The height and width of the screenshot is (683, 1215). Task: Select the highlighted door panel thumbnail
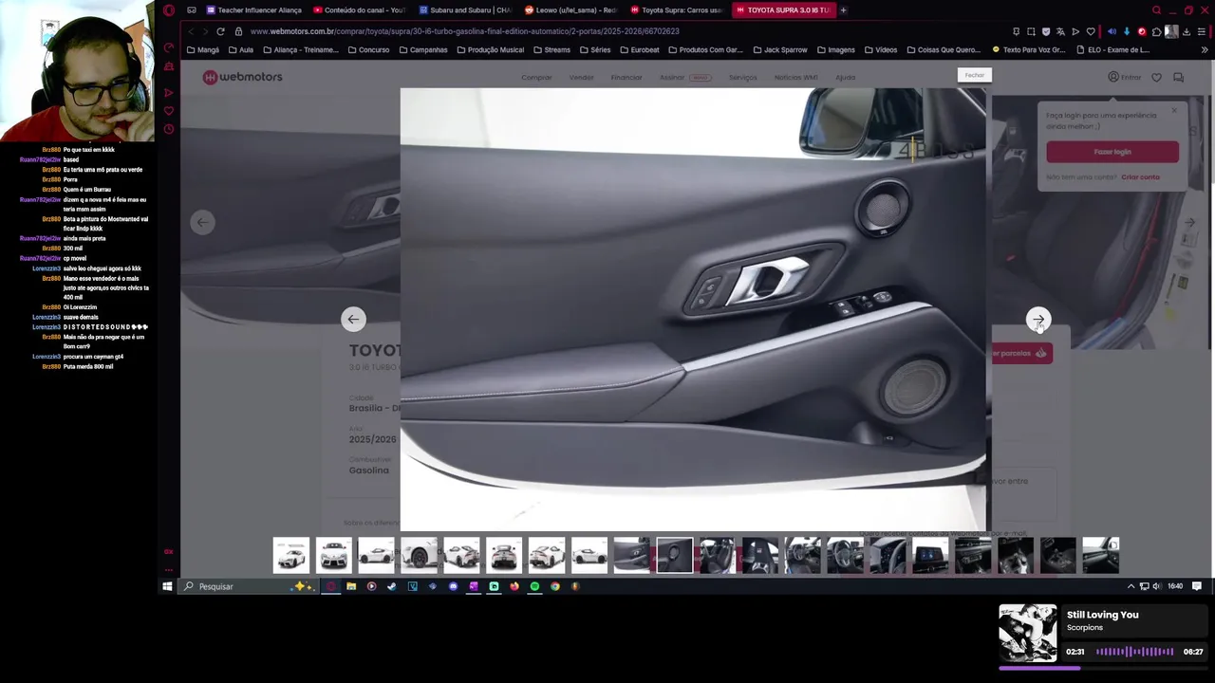click(x=675, y=555)
